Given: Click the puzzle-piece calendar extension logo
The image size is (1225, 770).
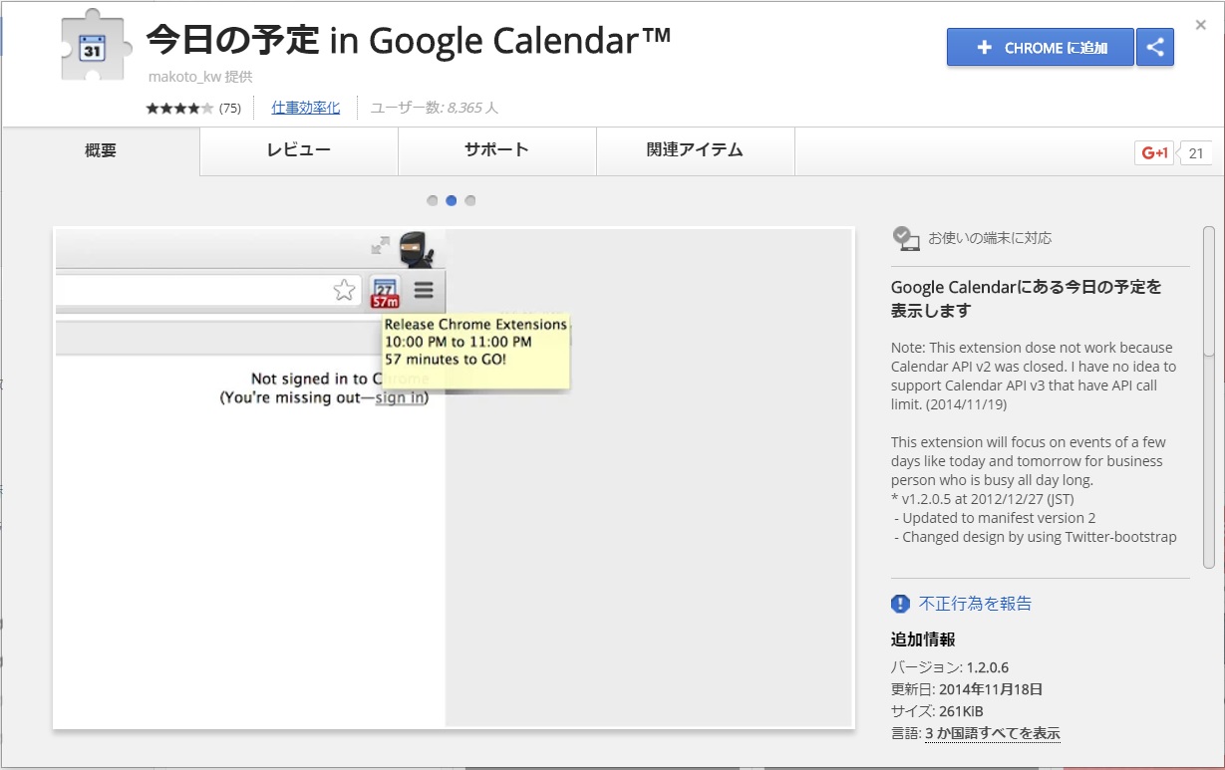Looking at the screenshot, I should [94, 46].
